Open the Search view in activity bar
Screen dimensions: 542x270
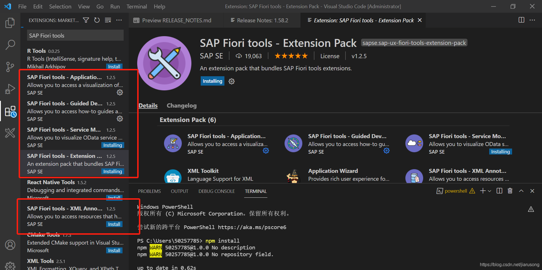10,45
